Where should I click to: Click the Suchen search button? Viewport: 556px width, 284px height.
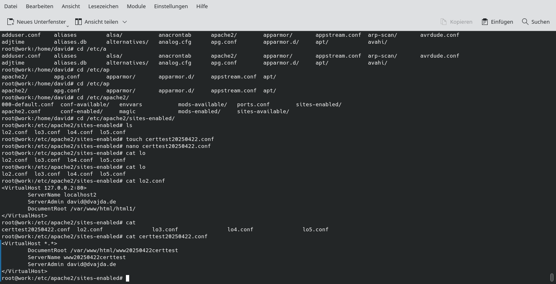tap(536, 22)
